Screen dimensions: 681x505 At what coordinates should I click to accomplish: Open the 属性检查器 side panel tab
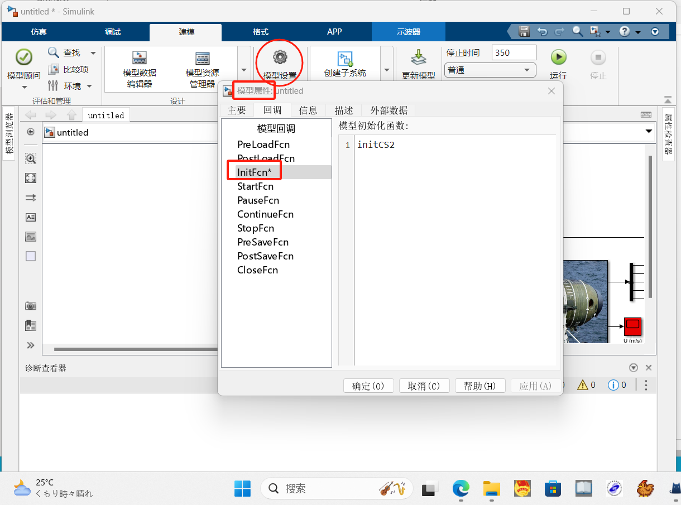[668, 134]
